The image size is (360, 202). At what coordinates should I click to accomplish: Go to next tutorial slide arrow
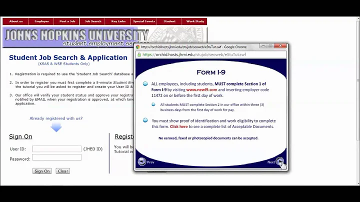click(279, 161)
